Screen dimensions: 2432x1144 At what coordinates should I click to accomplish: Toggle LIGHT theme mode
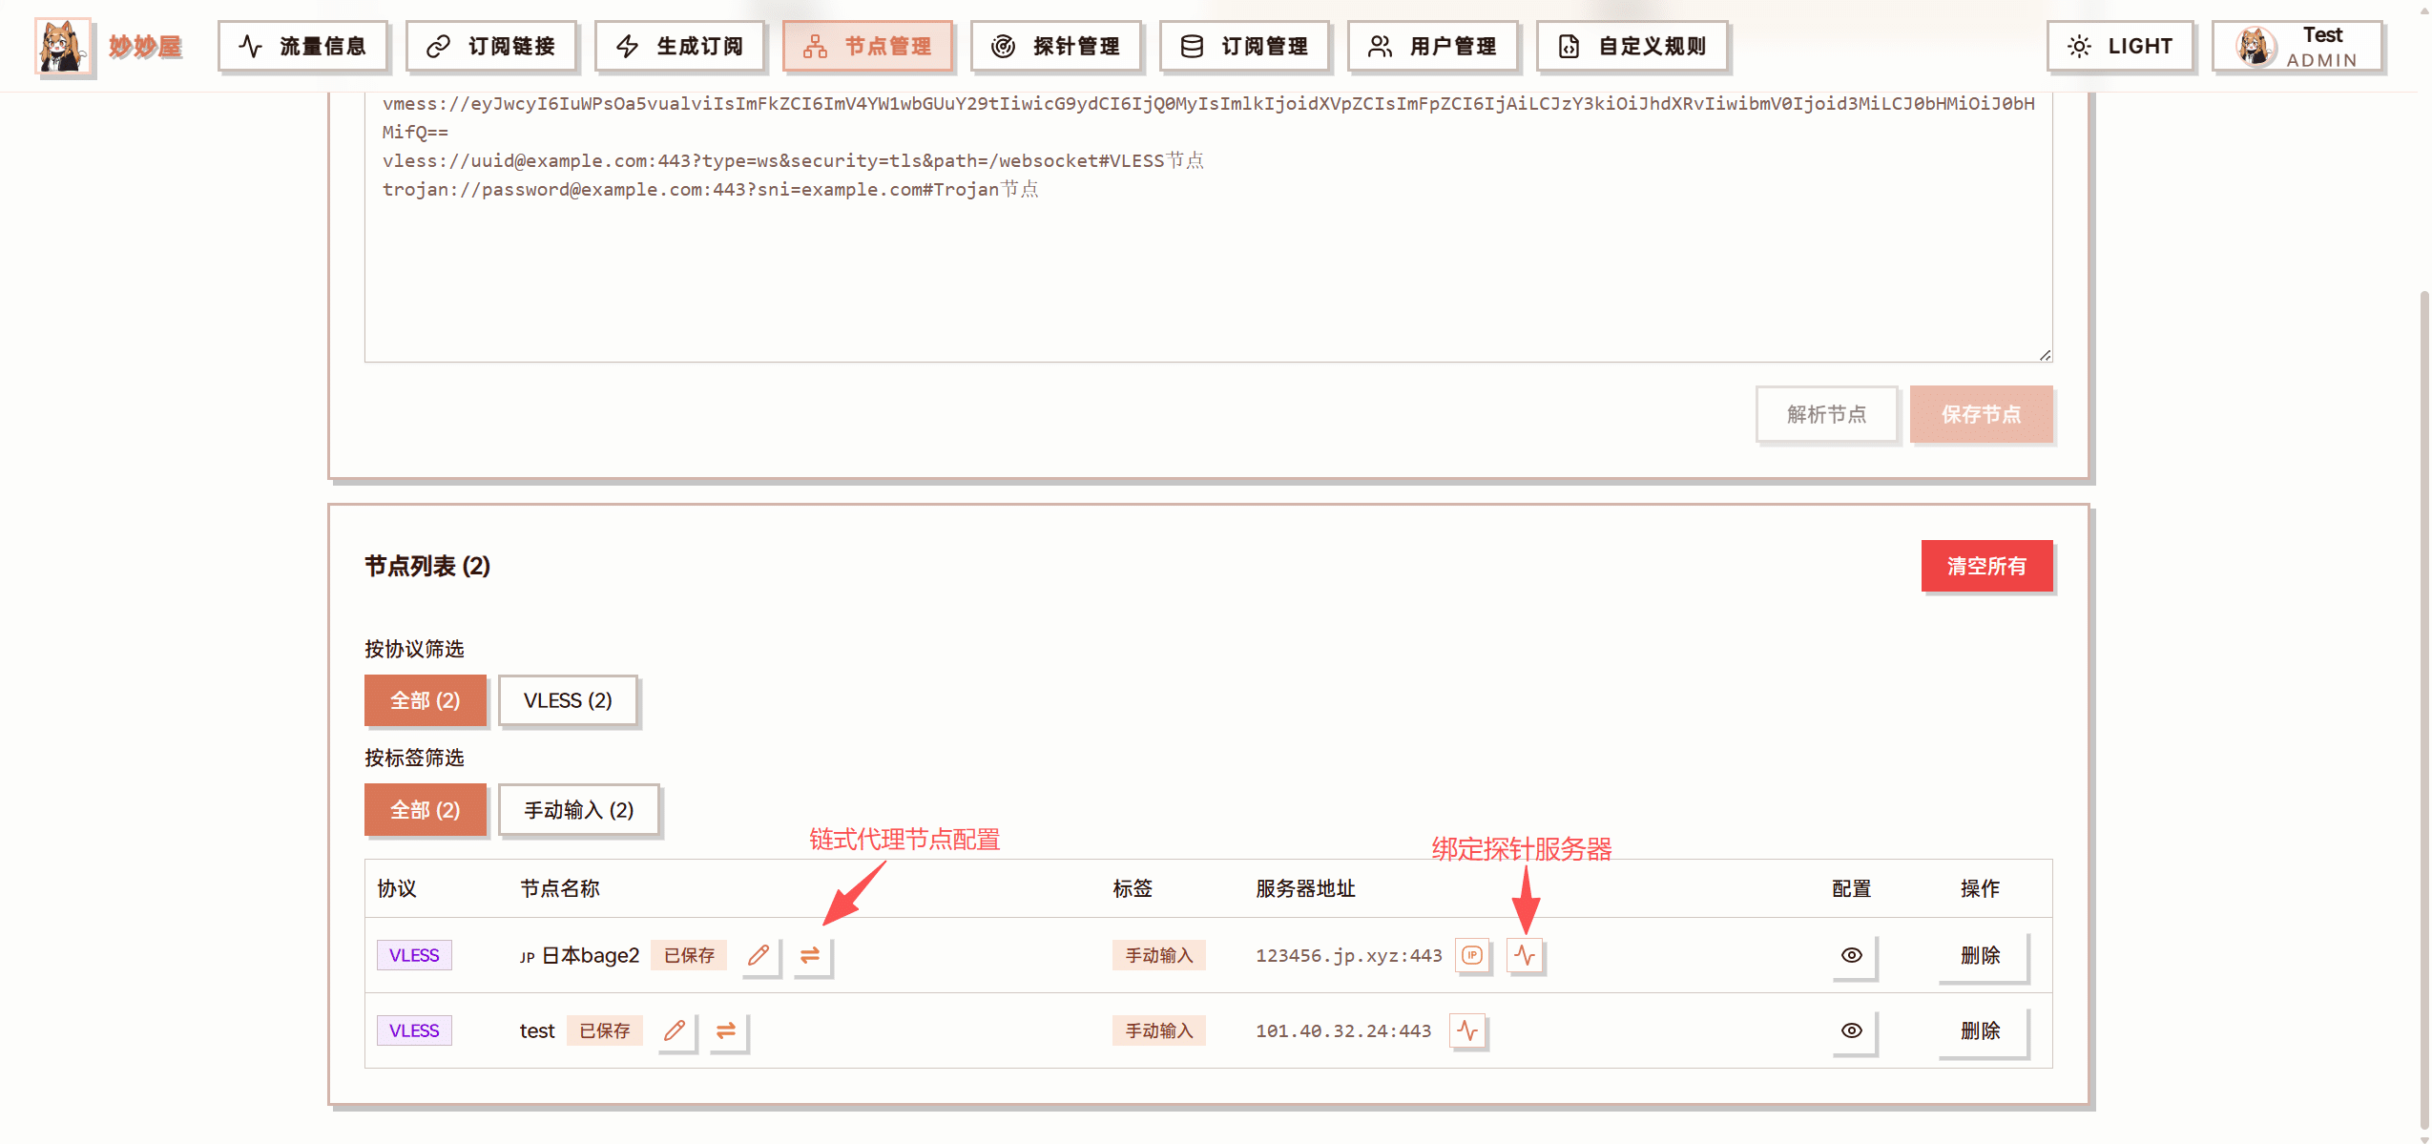pyautogui.click(x=2119, y=46)
